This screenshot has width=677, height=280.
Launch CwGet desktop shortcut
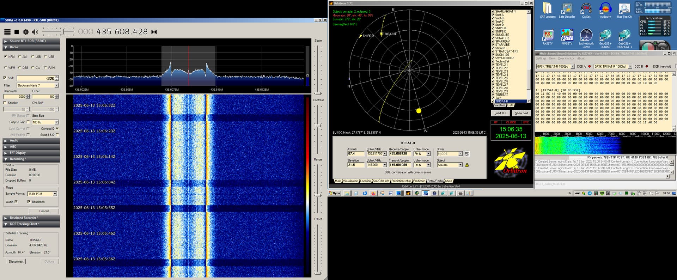point(586,11)
